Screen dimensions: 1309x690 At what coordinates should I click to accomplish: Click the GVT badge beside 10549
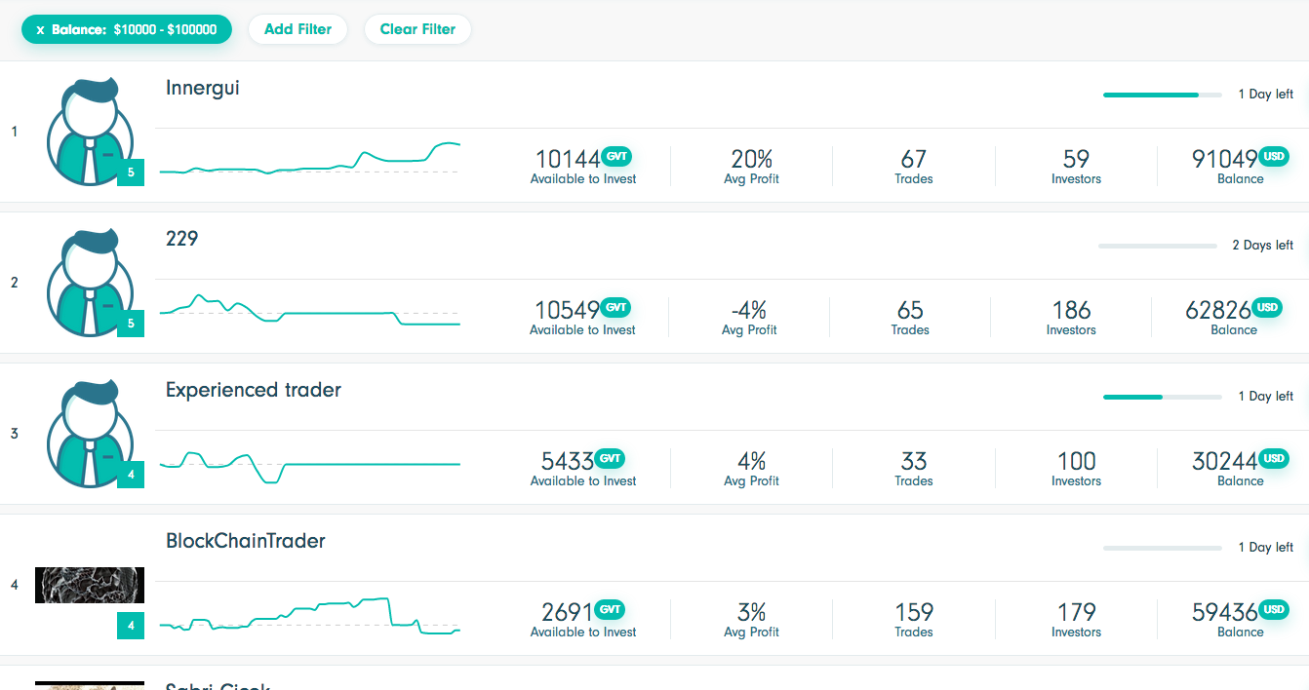click(x=616, y=307)
